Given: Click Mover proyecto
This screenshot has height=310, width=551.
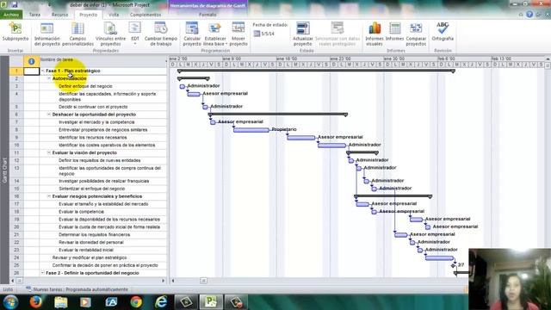Looking at the screenshot, I should [238, 34].
